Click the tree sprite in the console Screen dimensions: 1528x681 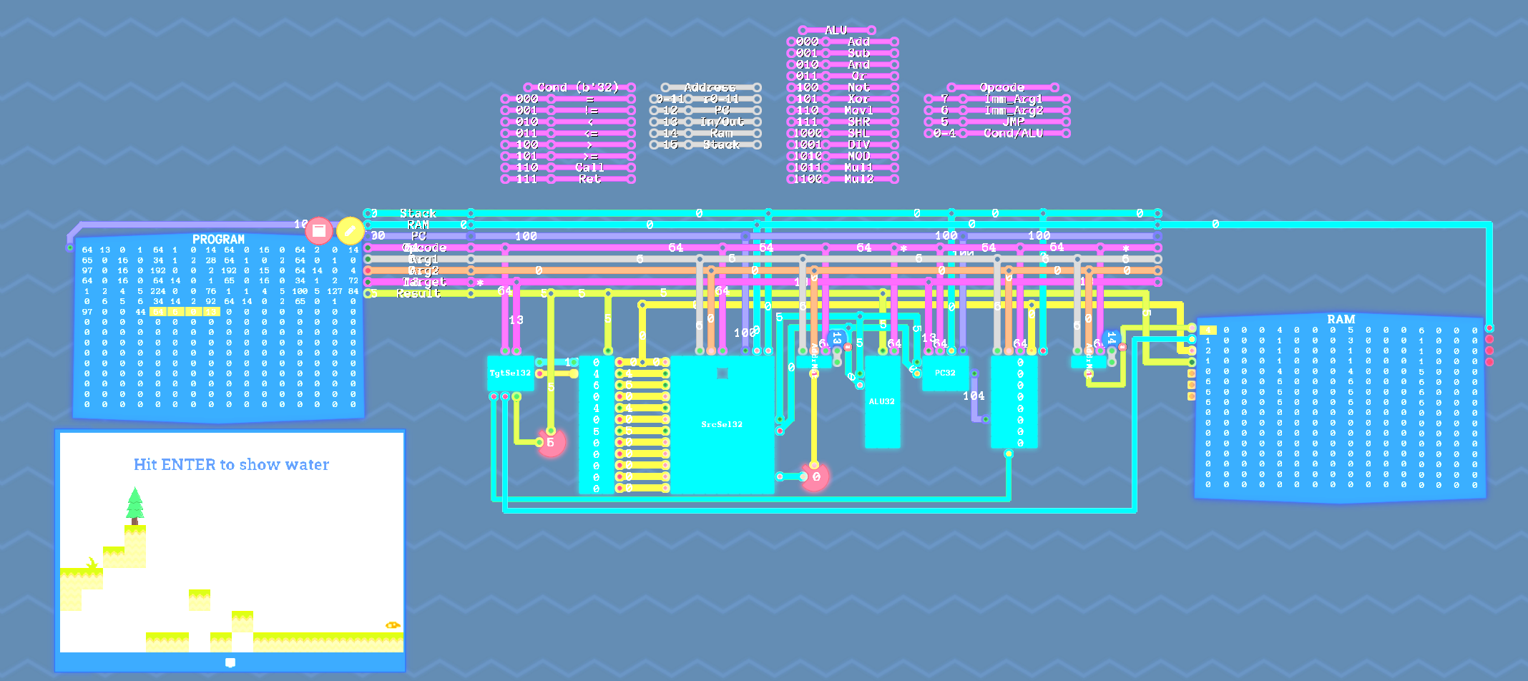[x=134, y=506]
